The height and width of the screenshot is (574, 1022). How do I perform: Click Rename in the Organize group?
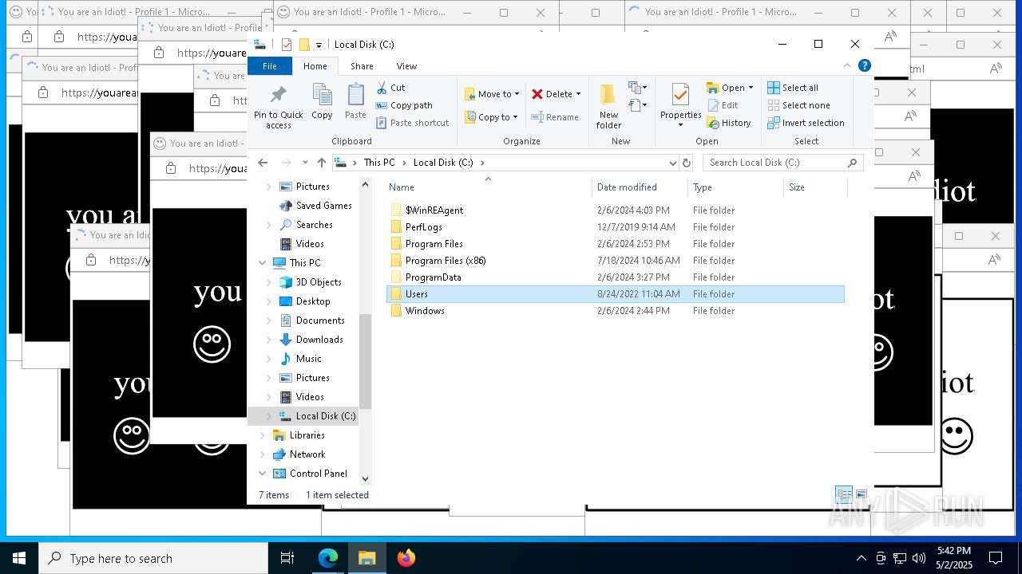[x=555, y=117]
